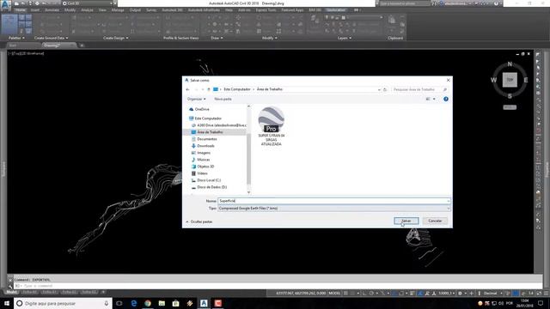
Task: Open the filename history dropdown arrow
Action: [x=449, y=201]
